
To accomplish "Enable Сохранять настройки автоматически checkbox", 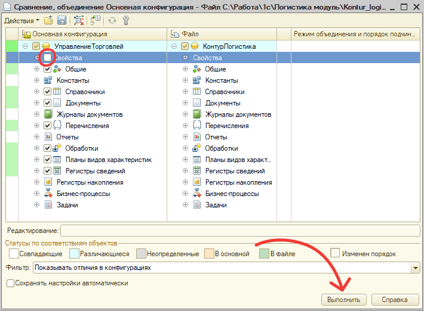I will click(x=10, y=284).
